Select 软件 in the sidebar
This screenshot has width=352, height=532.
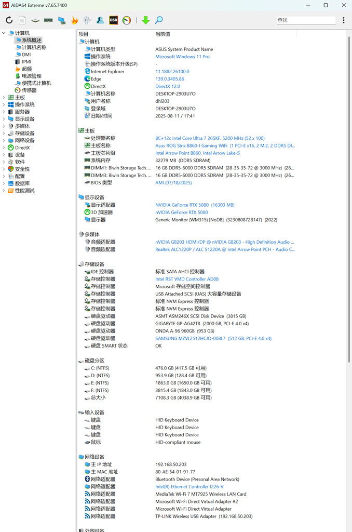click(x=20, y=162)
